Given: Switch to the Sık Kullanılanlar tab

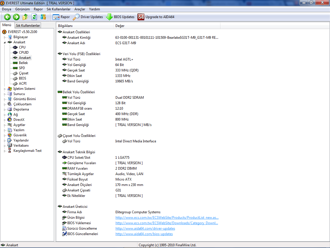Looking at the screenshot, I should pyautogui.click(x=28, y=26).
